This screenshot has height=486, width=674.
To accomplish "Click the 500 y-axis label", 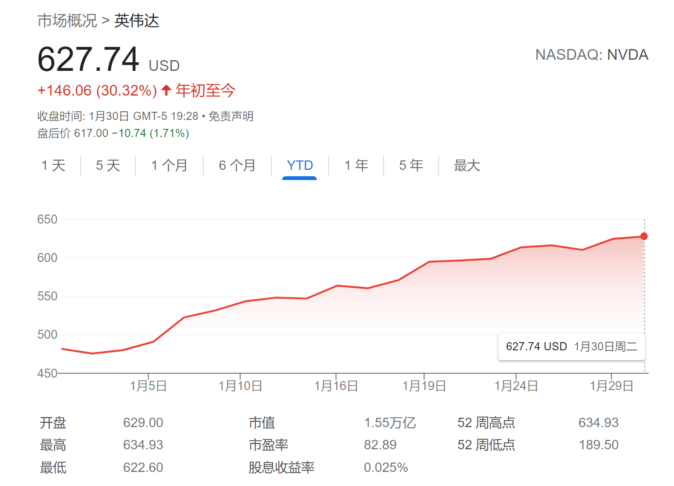I will click(47, 335).
